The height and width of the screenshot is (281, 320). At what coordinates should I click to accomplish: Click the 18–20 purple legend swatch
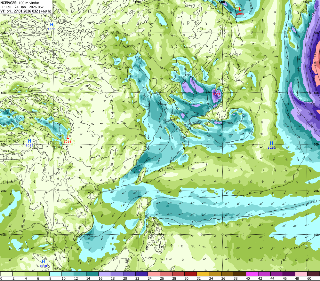click(x=117, y=274)
